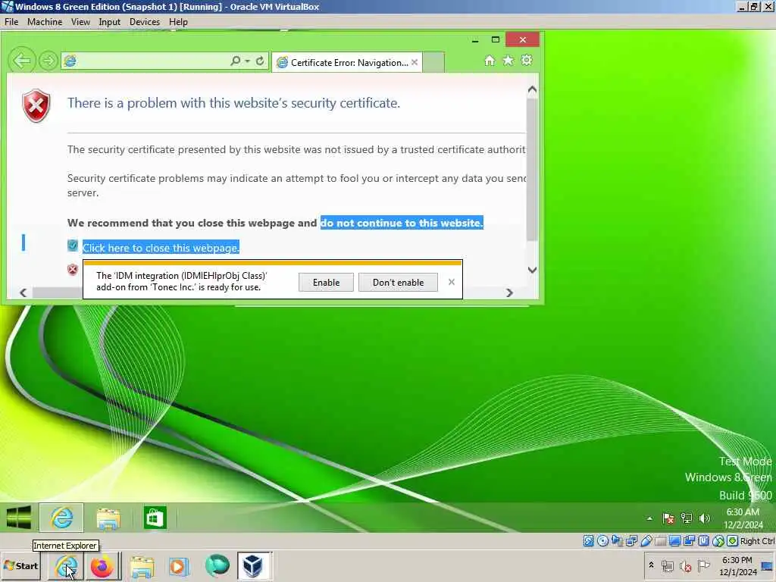Click Don't enable for the add-on
This screenshot has width=776, height=582.
pyautogui.click(x=398, y=282)
